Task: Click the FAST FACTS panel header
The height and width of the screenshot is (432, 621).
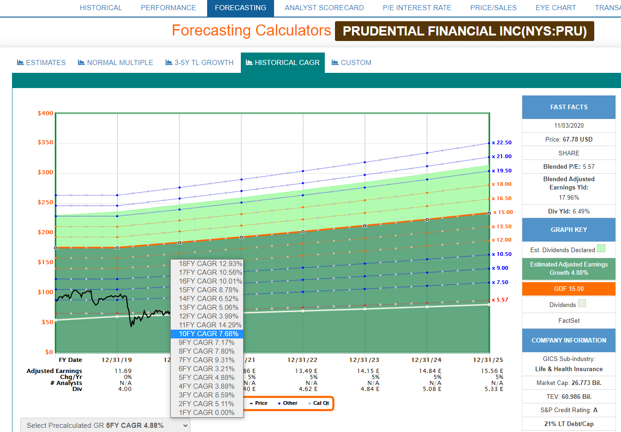Action: point(569,107)
